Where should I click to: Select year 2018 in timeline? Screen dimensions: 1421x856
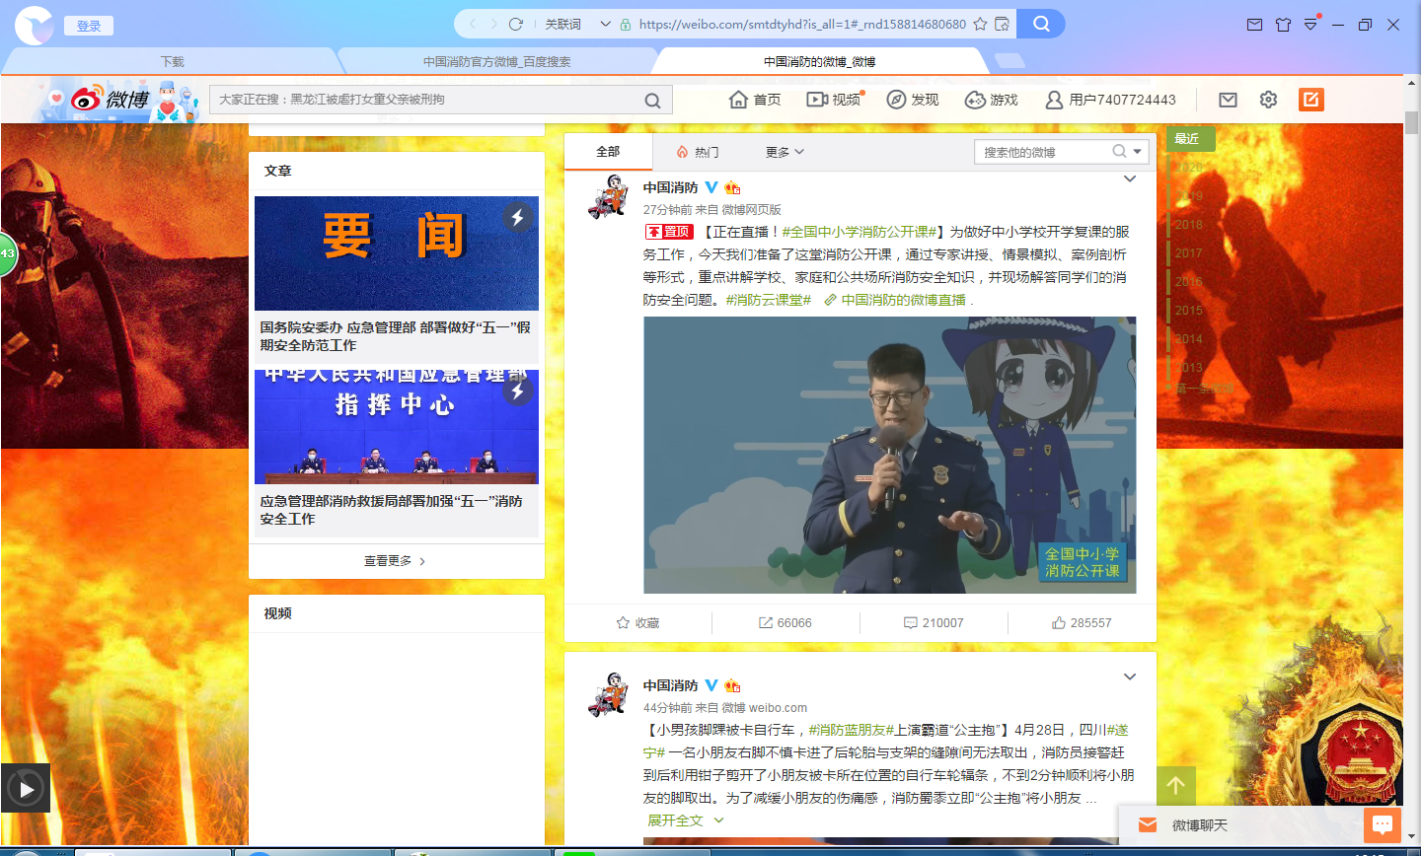click(1188, 225)
